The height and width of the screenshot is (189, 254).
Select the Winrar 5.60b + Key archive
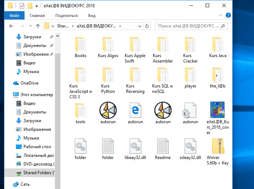click(x=218, y=151)
